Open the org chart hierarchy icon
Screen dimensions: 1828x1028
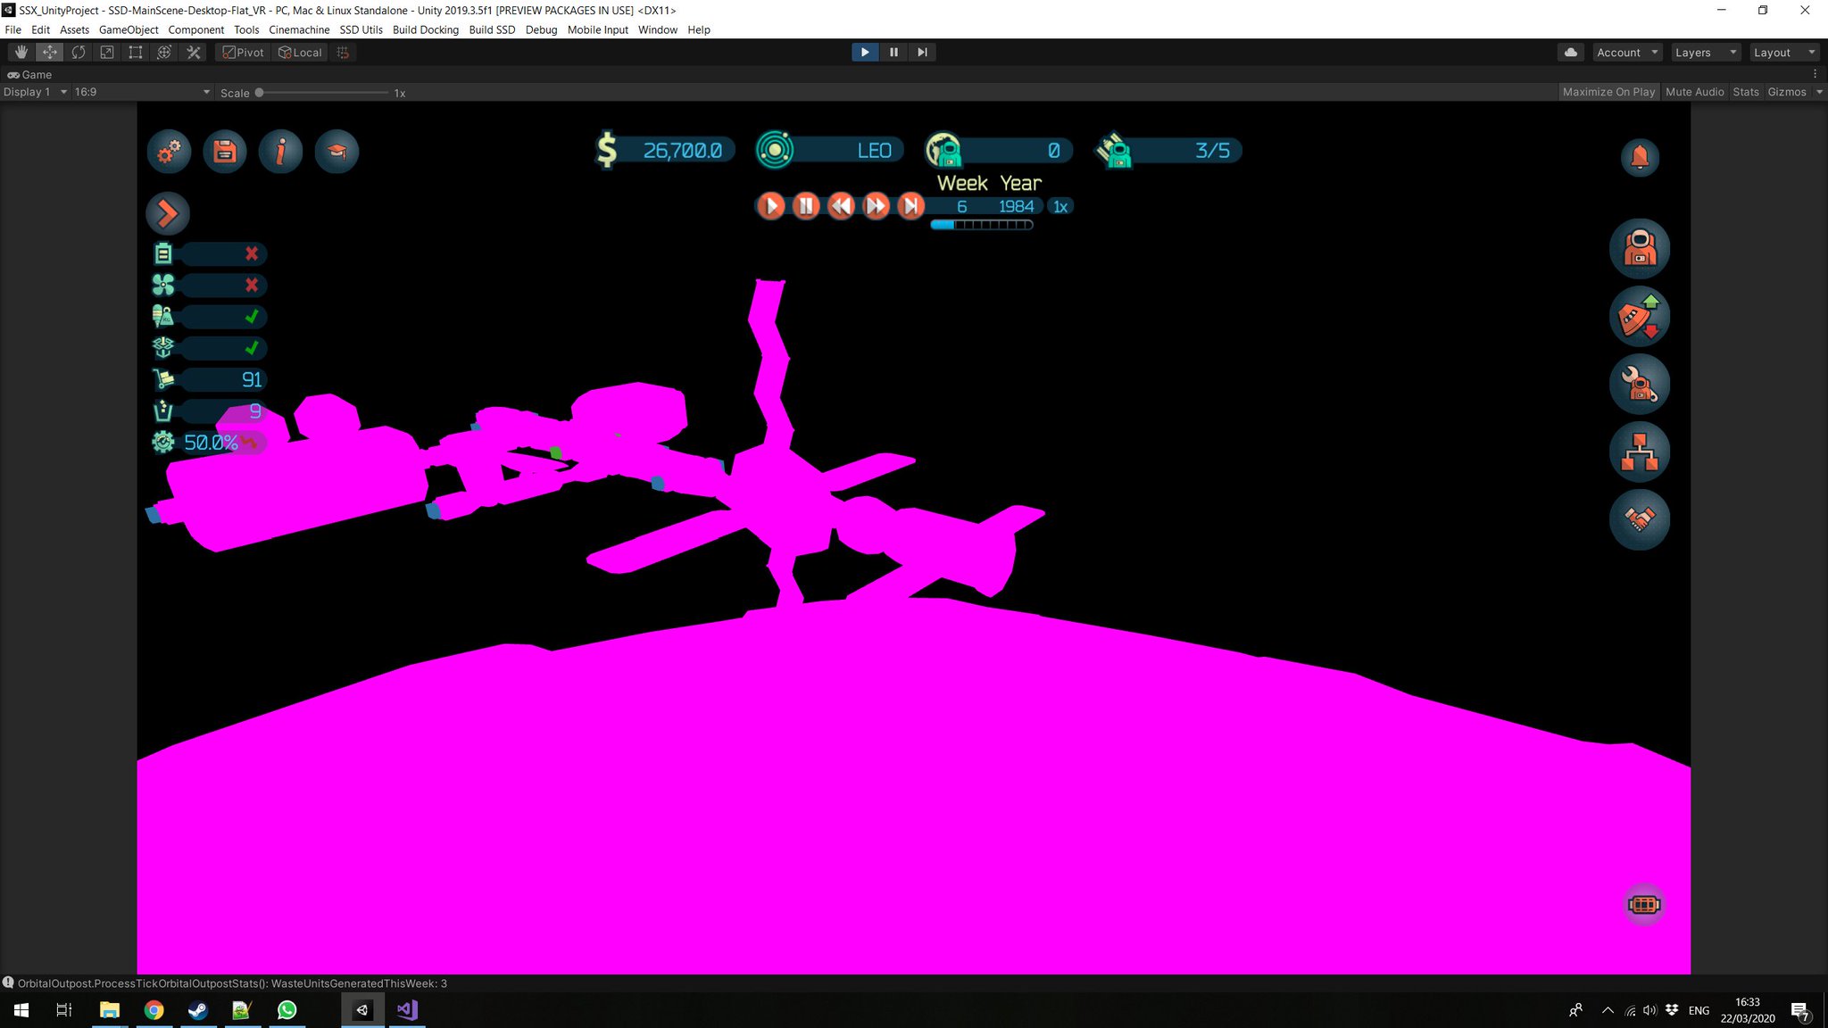(x=1640, y=452)
